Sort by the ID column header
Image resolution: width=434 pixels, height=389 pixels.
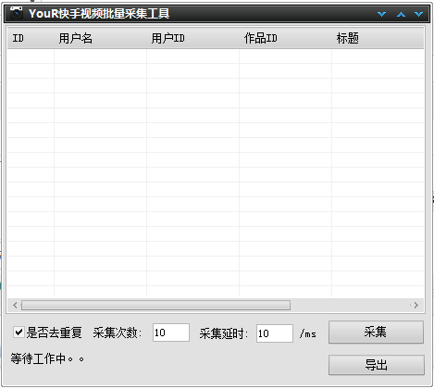pyautogui.click(x=31, y=38)
